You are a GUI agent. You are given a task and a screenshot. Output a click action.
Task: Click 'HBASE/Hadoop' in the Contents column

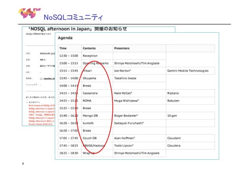coord(94,146)
